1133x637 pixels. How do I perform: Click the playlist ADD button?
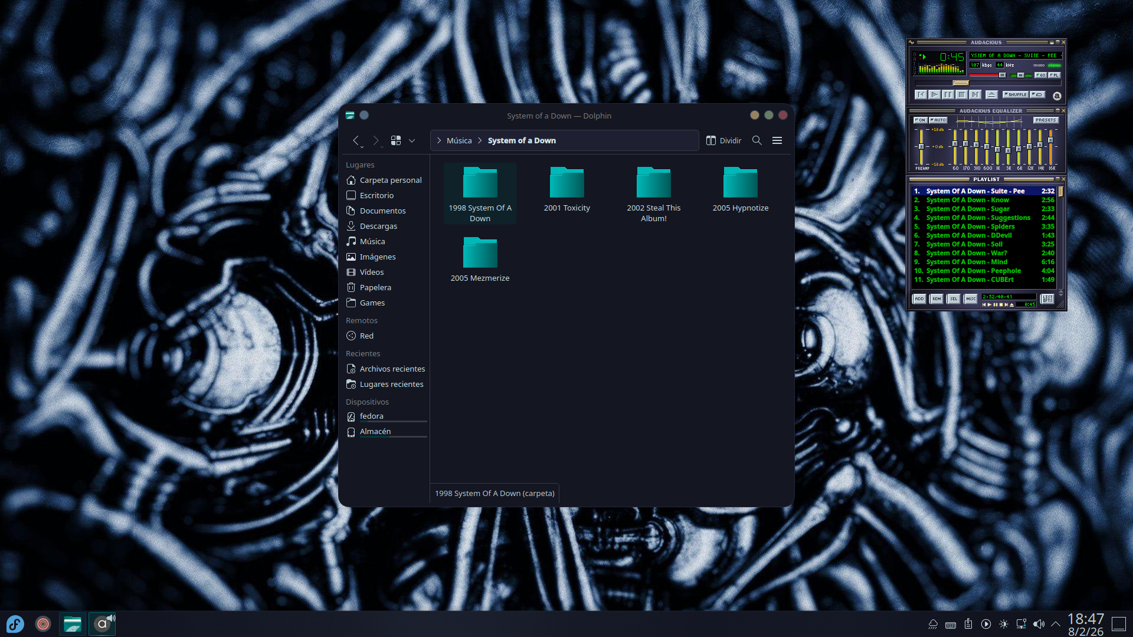coord(919,299)
